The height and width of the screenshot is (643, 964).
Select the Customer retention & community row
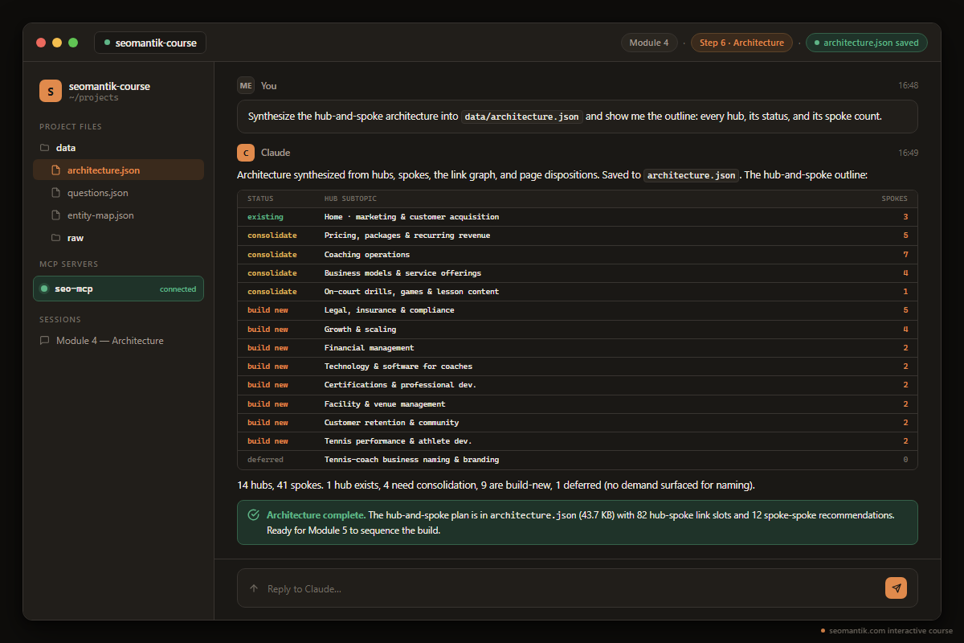577,423
